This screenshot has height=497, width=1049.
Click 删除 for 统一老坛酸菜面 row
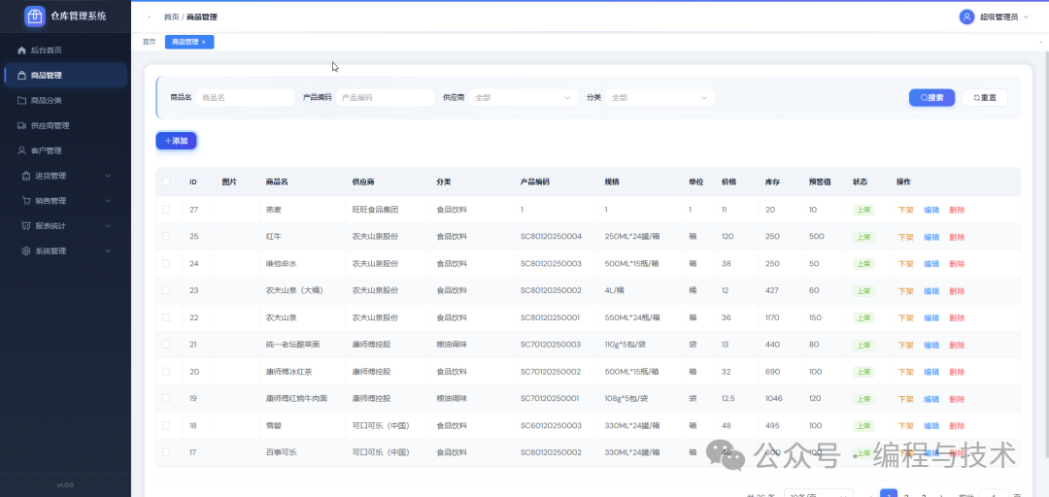point(957,346)
